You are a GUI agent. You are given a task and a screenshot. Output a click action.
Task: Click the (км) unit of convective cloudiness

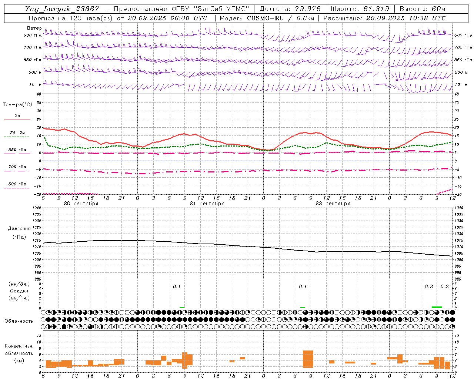coord(19,360)
